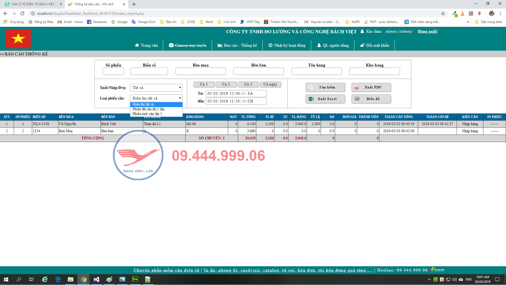Go back with browser back arrow
The height and width of the screenshot is (285, 506).
point(6,13)
